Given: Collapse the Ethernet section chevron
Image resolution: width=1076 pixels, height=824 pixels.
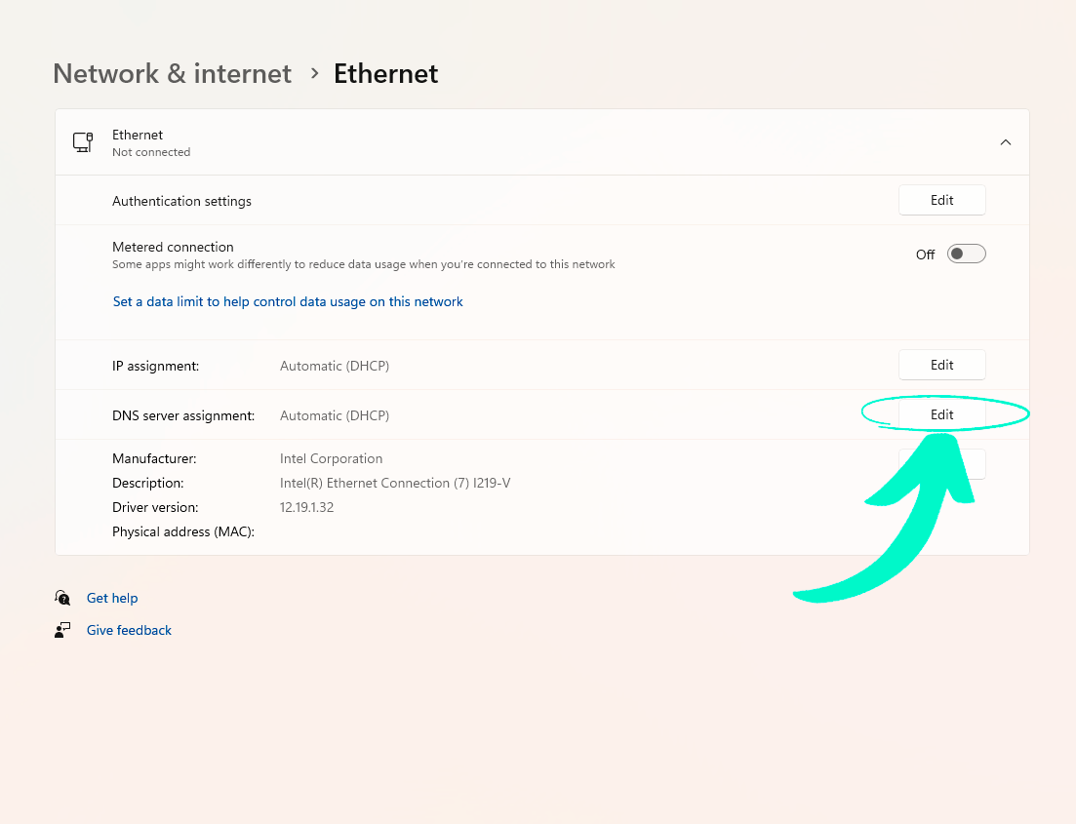Looking at the screenshot, I should click(x=1006, y=142).
